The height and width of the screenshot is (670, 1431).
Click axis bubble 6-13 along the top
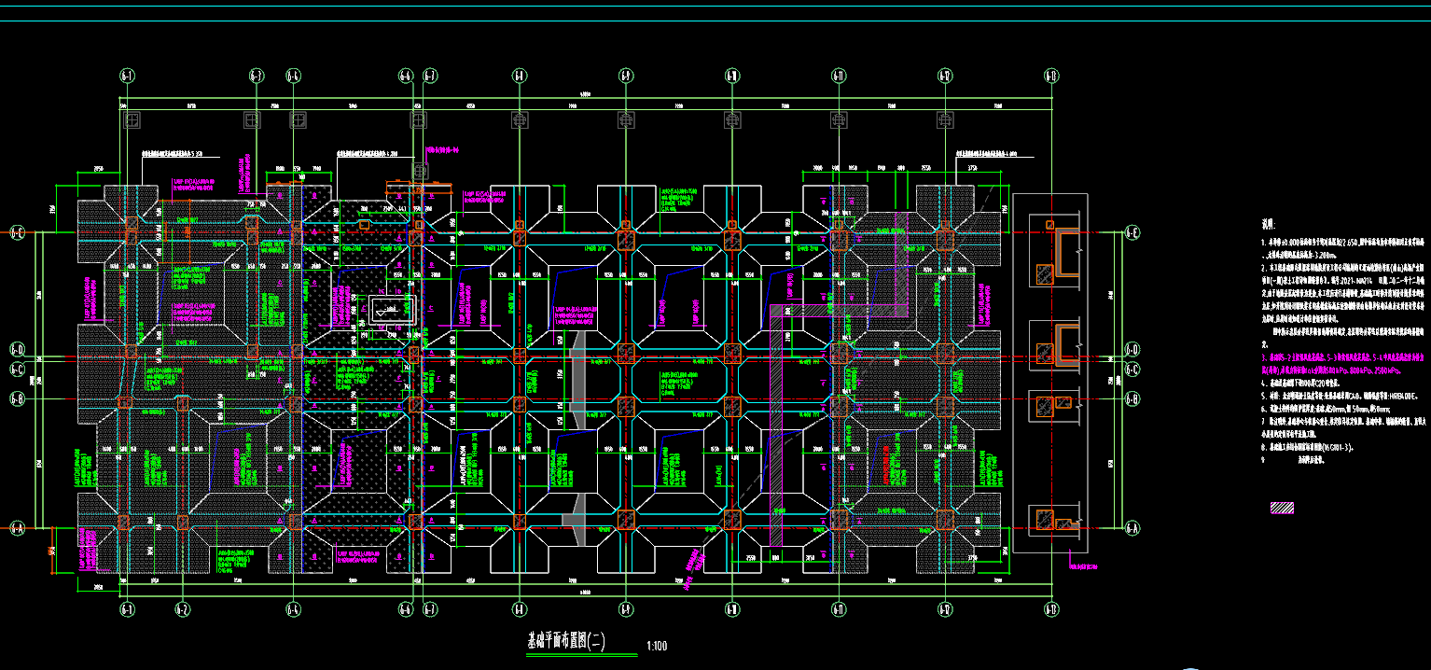pyautogui.click(x=1051, y=76)
